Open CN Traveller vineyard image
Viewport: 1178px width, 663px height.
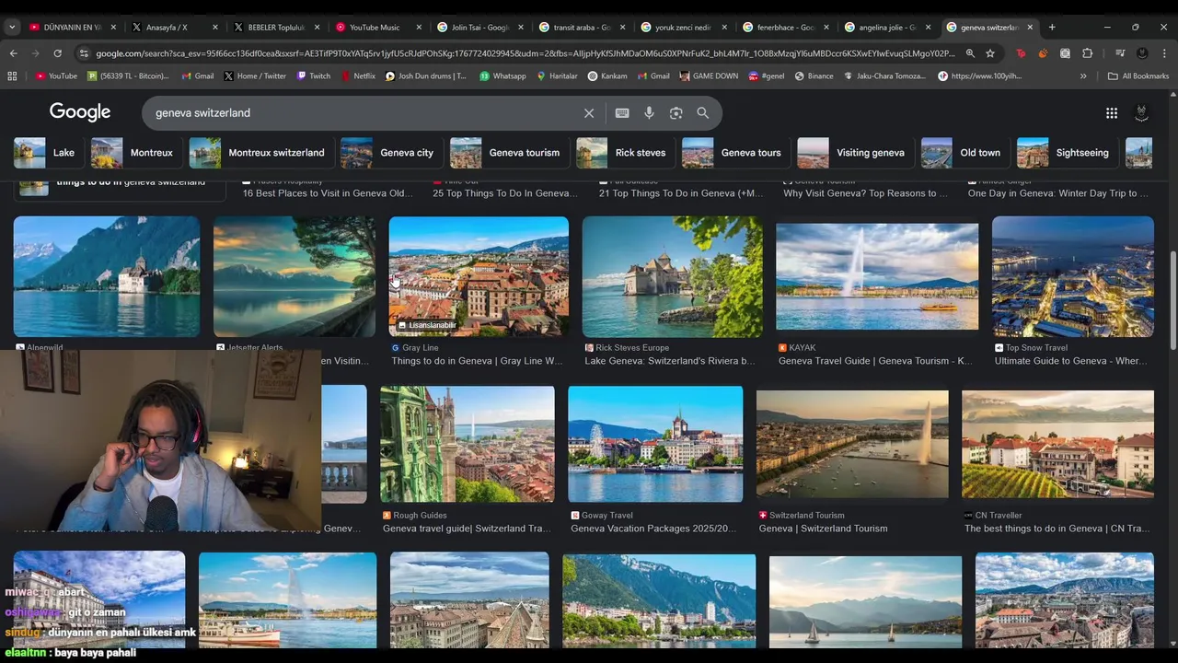tap(1057, 445)
